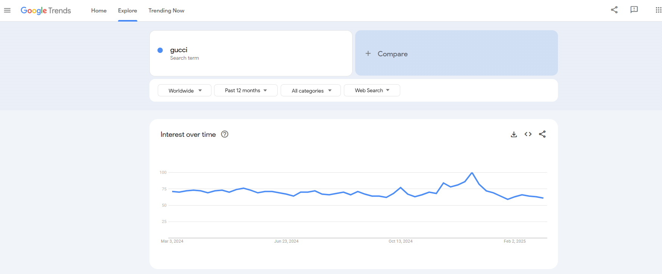Open the Google apps grid

point(659,10)
